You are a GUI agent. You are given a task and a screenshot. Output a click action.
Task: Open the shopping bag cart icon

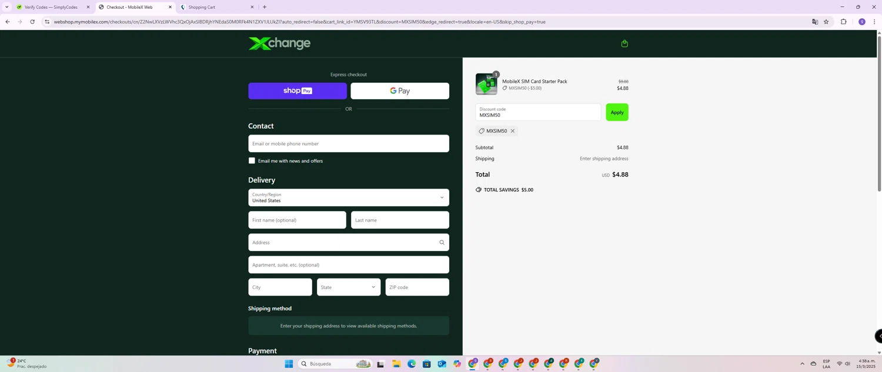(x=624, y=43)
